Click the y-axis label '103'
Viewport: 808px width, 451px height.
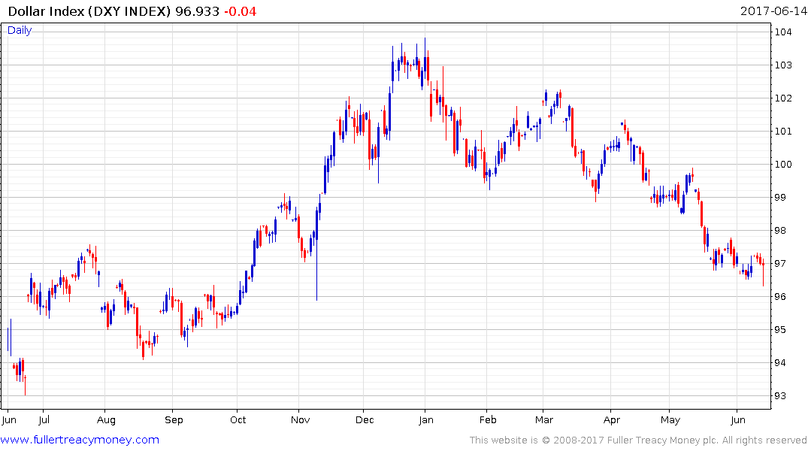tap(783, 65)
